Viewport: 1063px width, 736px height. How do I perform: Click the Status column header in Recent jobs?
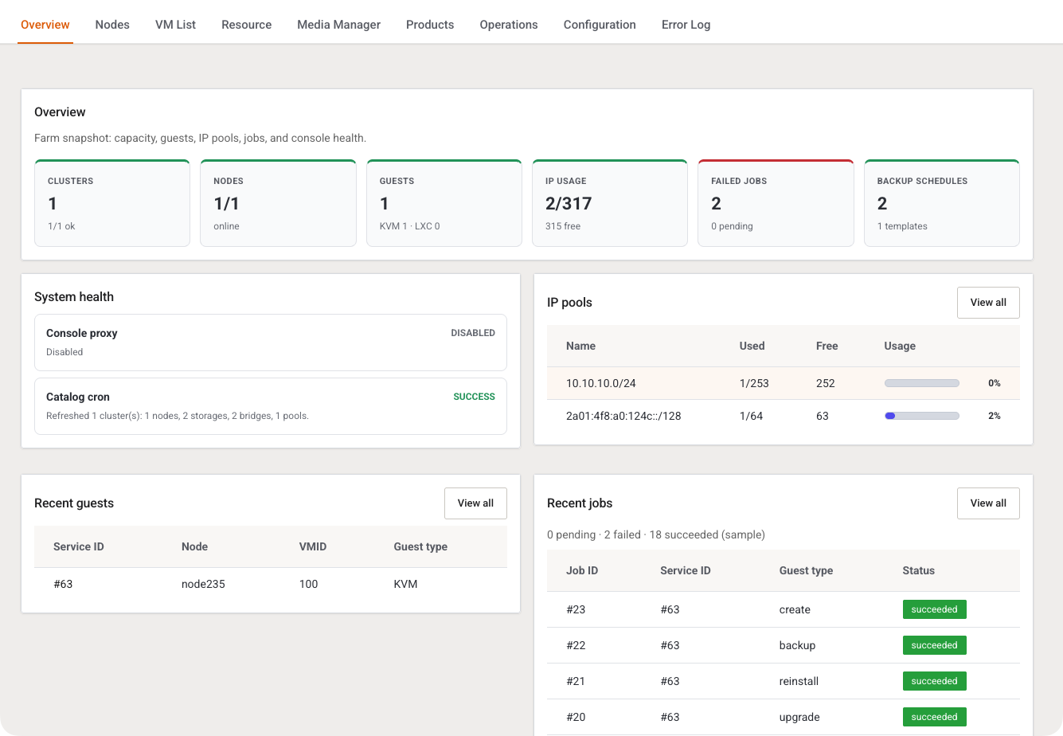click(918, 570)
